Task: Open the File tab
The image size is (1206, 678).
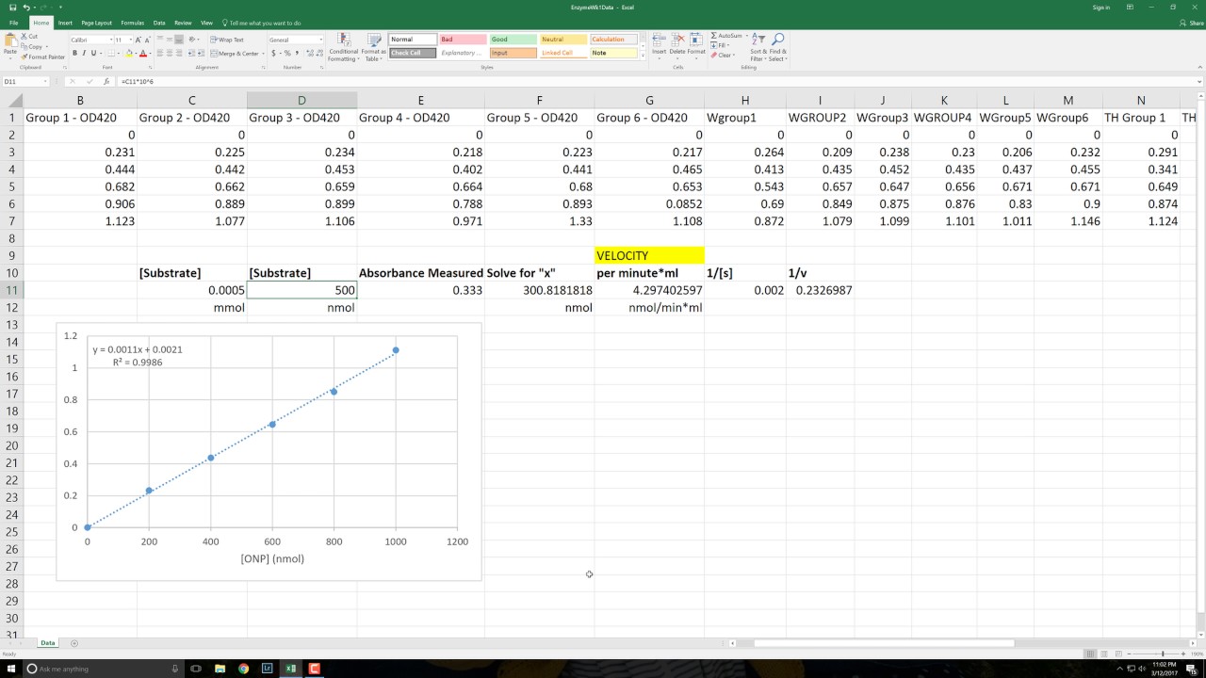Action: point(14,23)
